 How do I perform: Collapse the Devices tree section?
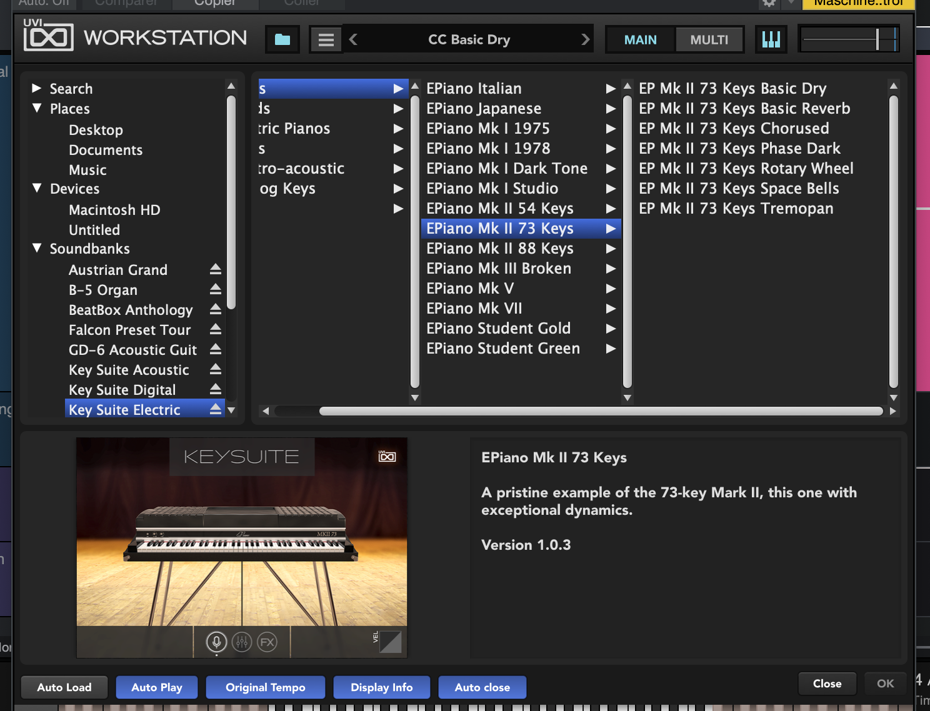coord(37,188)
